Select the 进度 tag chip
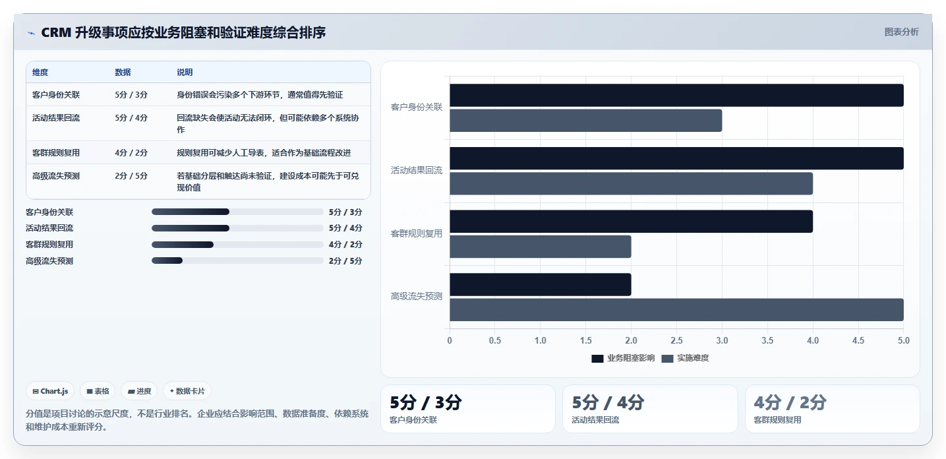 point(139,391)
